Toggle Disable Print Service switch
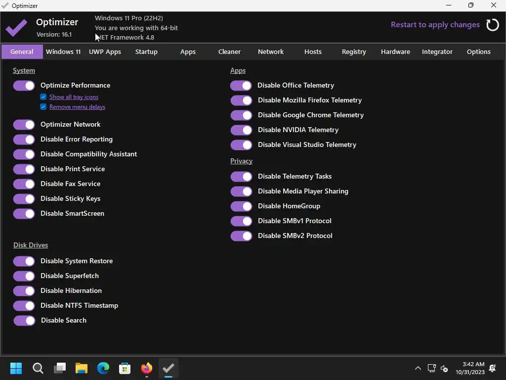Screen dimensions: 506x380 point(24,169)
